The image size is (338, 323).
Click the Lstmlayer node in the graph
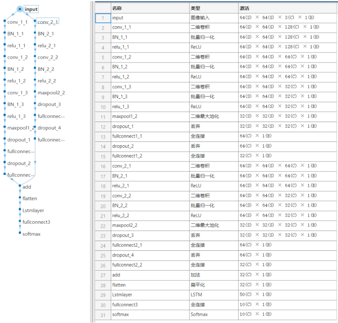click(33, 211)
